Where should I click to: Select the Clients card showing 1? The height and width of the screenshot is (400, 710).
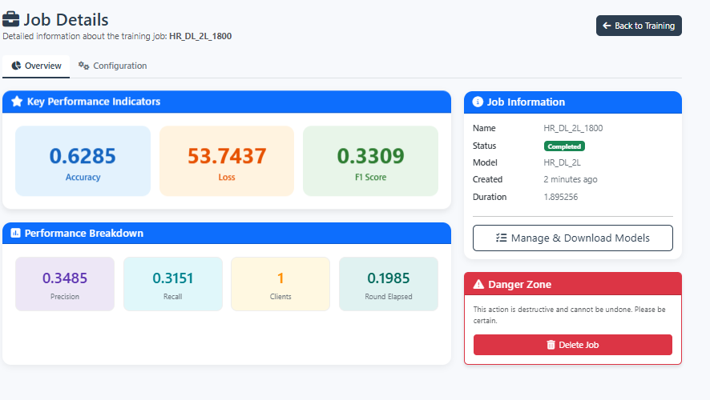click(280, 284)
